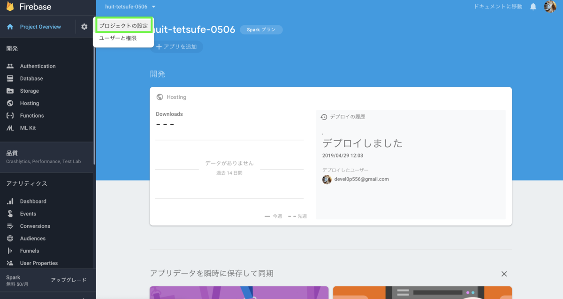Click the デプロイの履歴 heading

tap(348, 117)
